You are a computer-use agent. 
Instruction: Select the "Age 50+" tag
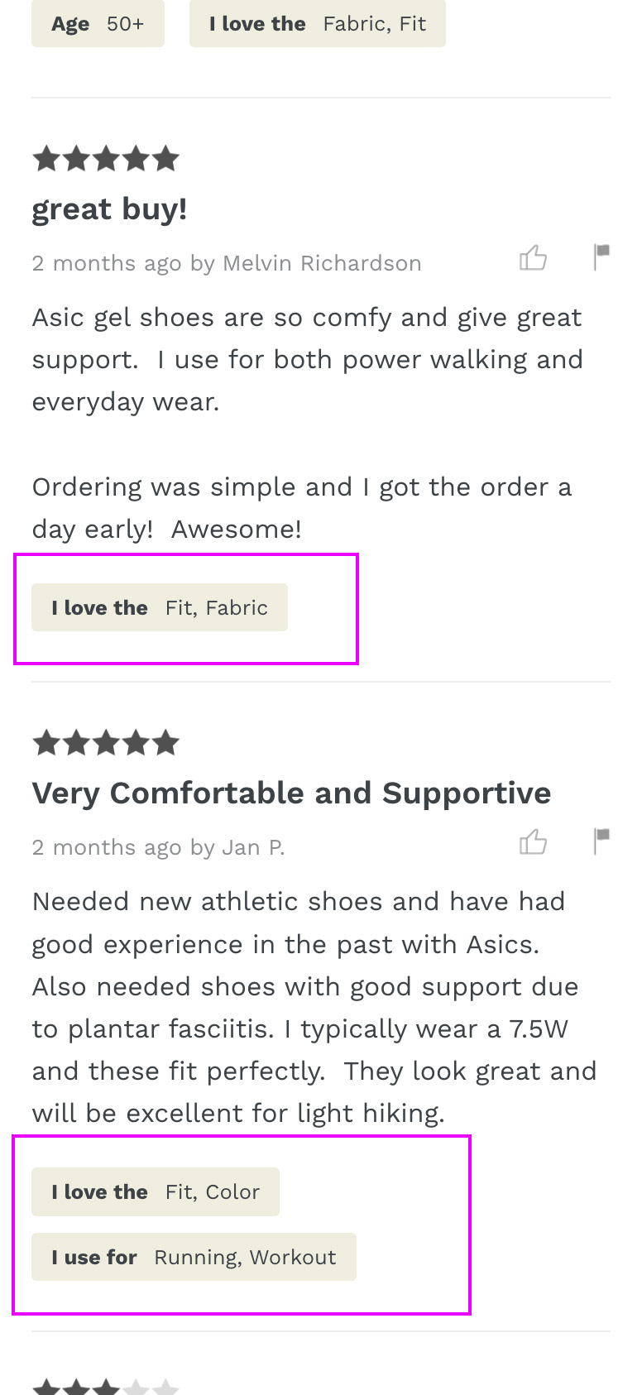(98, 24)
